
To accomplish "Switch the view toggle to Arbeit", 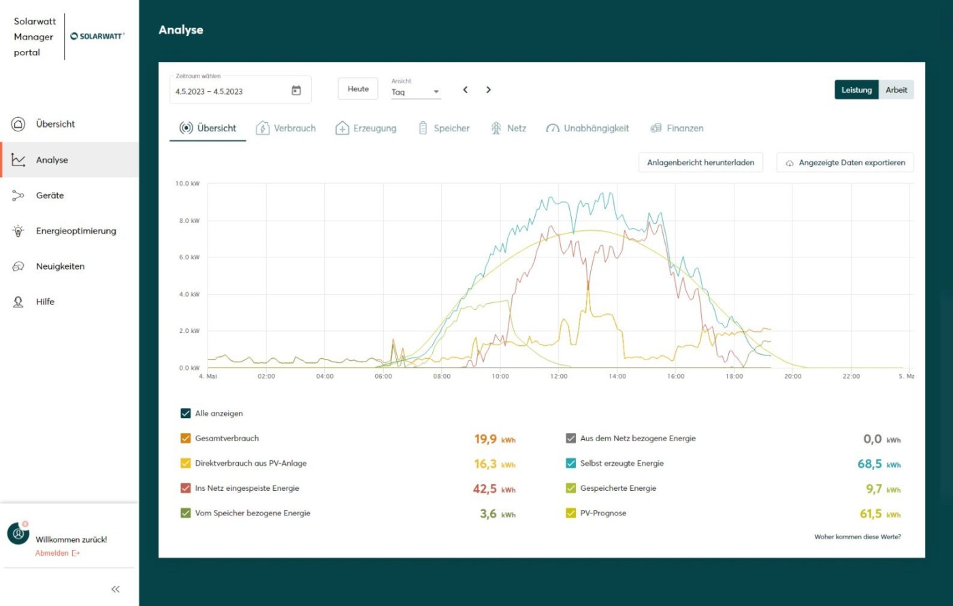I will point(896,90).
